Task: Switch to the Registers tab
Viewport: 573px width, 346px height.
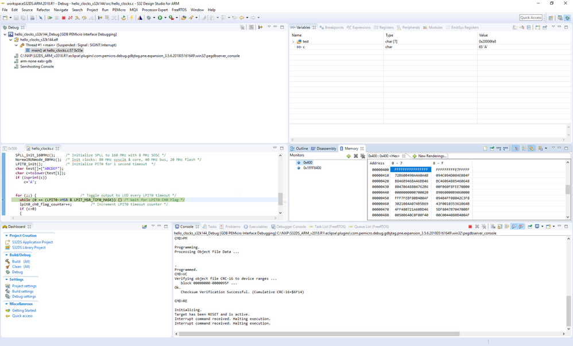Action: point(384,28)
